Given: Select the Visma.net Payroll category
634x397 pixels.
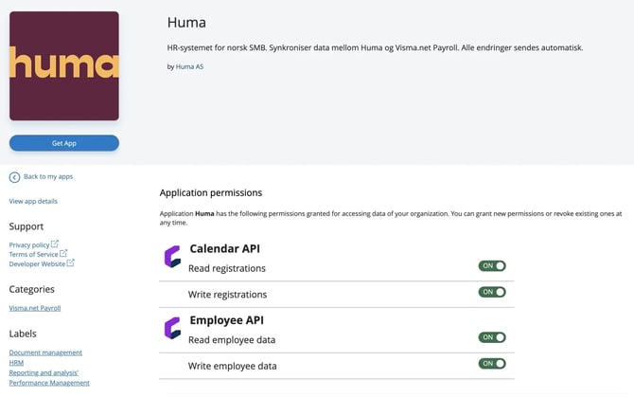Looking at the screenshot, I should tap(35, 308).
